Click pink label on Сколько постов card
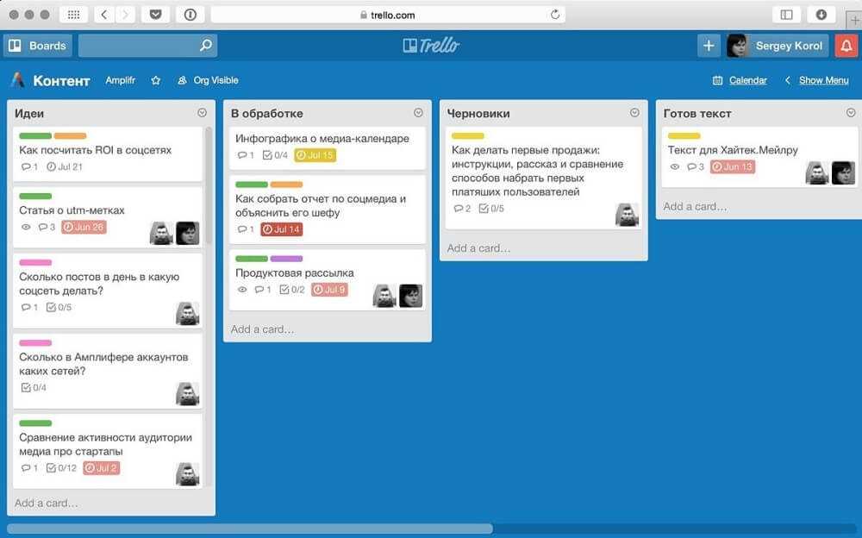The image size is (862, 538). tap(35, 262)
